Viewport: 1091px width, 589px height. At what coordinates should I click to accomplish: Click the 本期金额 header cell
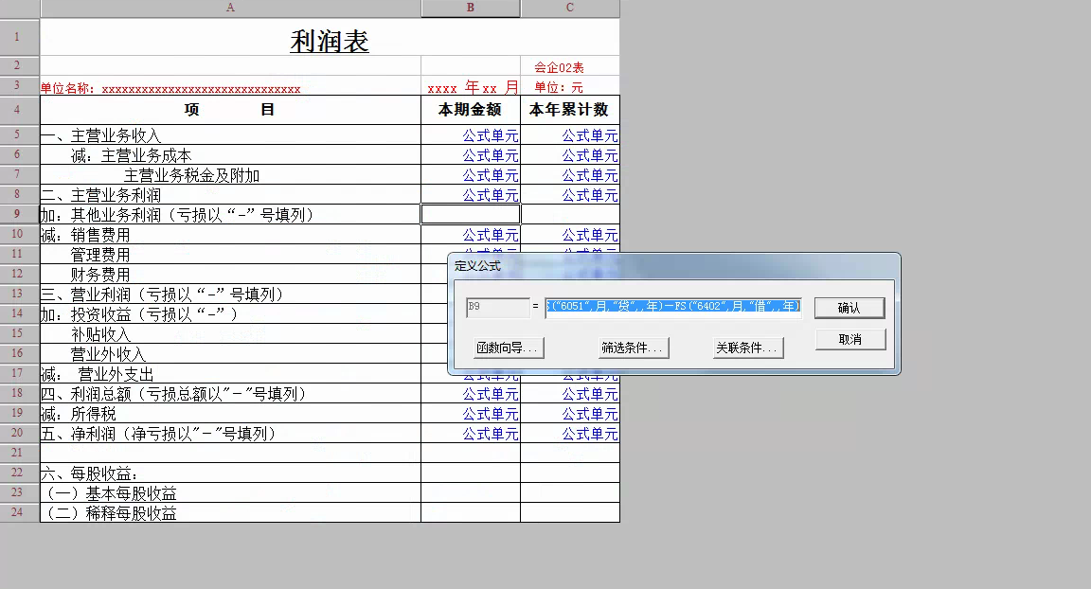pyautogui.click(x=471, y=110)
